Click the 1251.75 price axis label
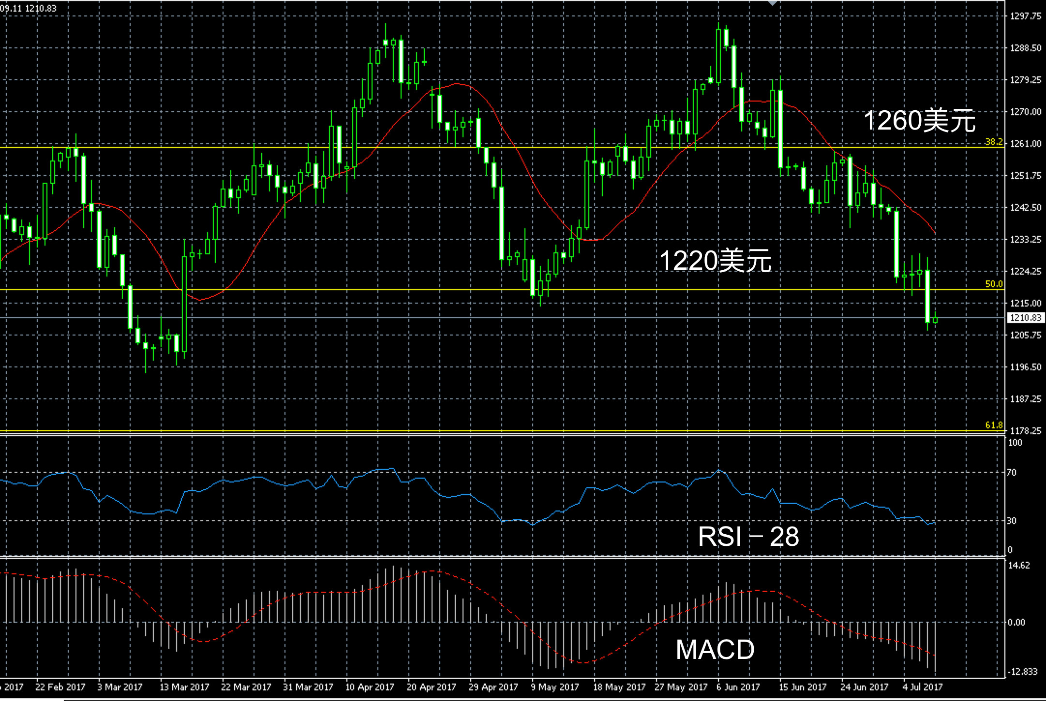Screen dimensions: 1046x701 click(x=1026, y=176)
